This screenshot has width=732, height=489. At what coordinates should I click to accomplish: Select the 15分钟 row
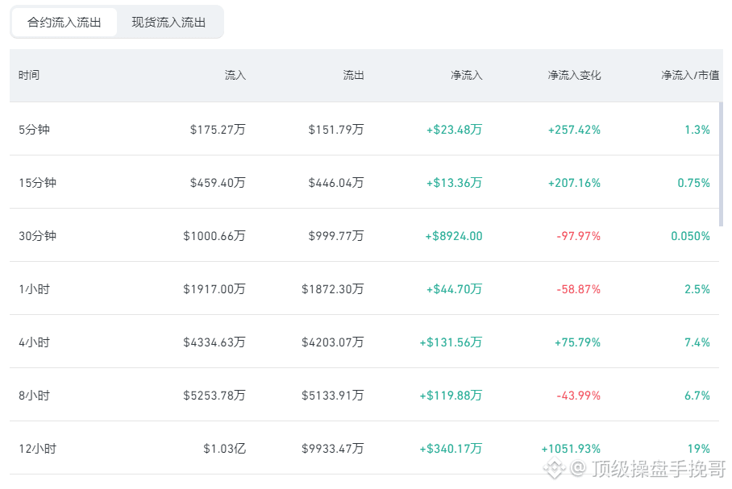pyautogui.click(x=364, y=182)
